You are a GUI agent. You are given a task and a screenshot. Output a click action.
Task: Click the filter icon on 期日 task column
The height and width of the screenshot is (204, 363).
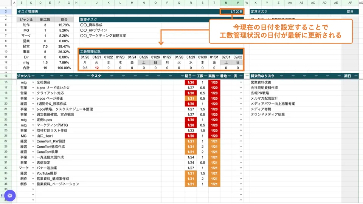[x=194, y=76]
